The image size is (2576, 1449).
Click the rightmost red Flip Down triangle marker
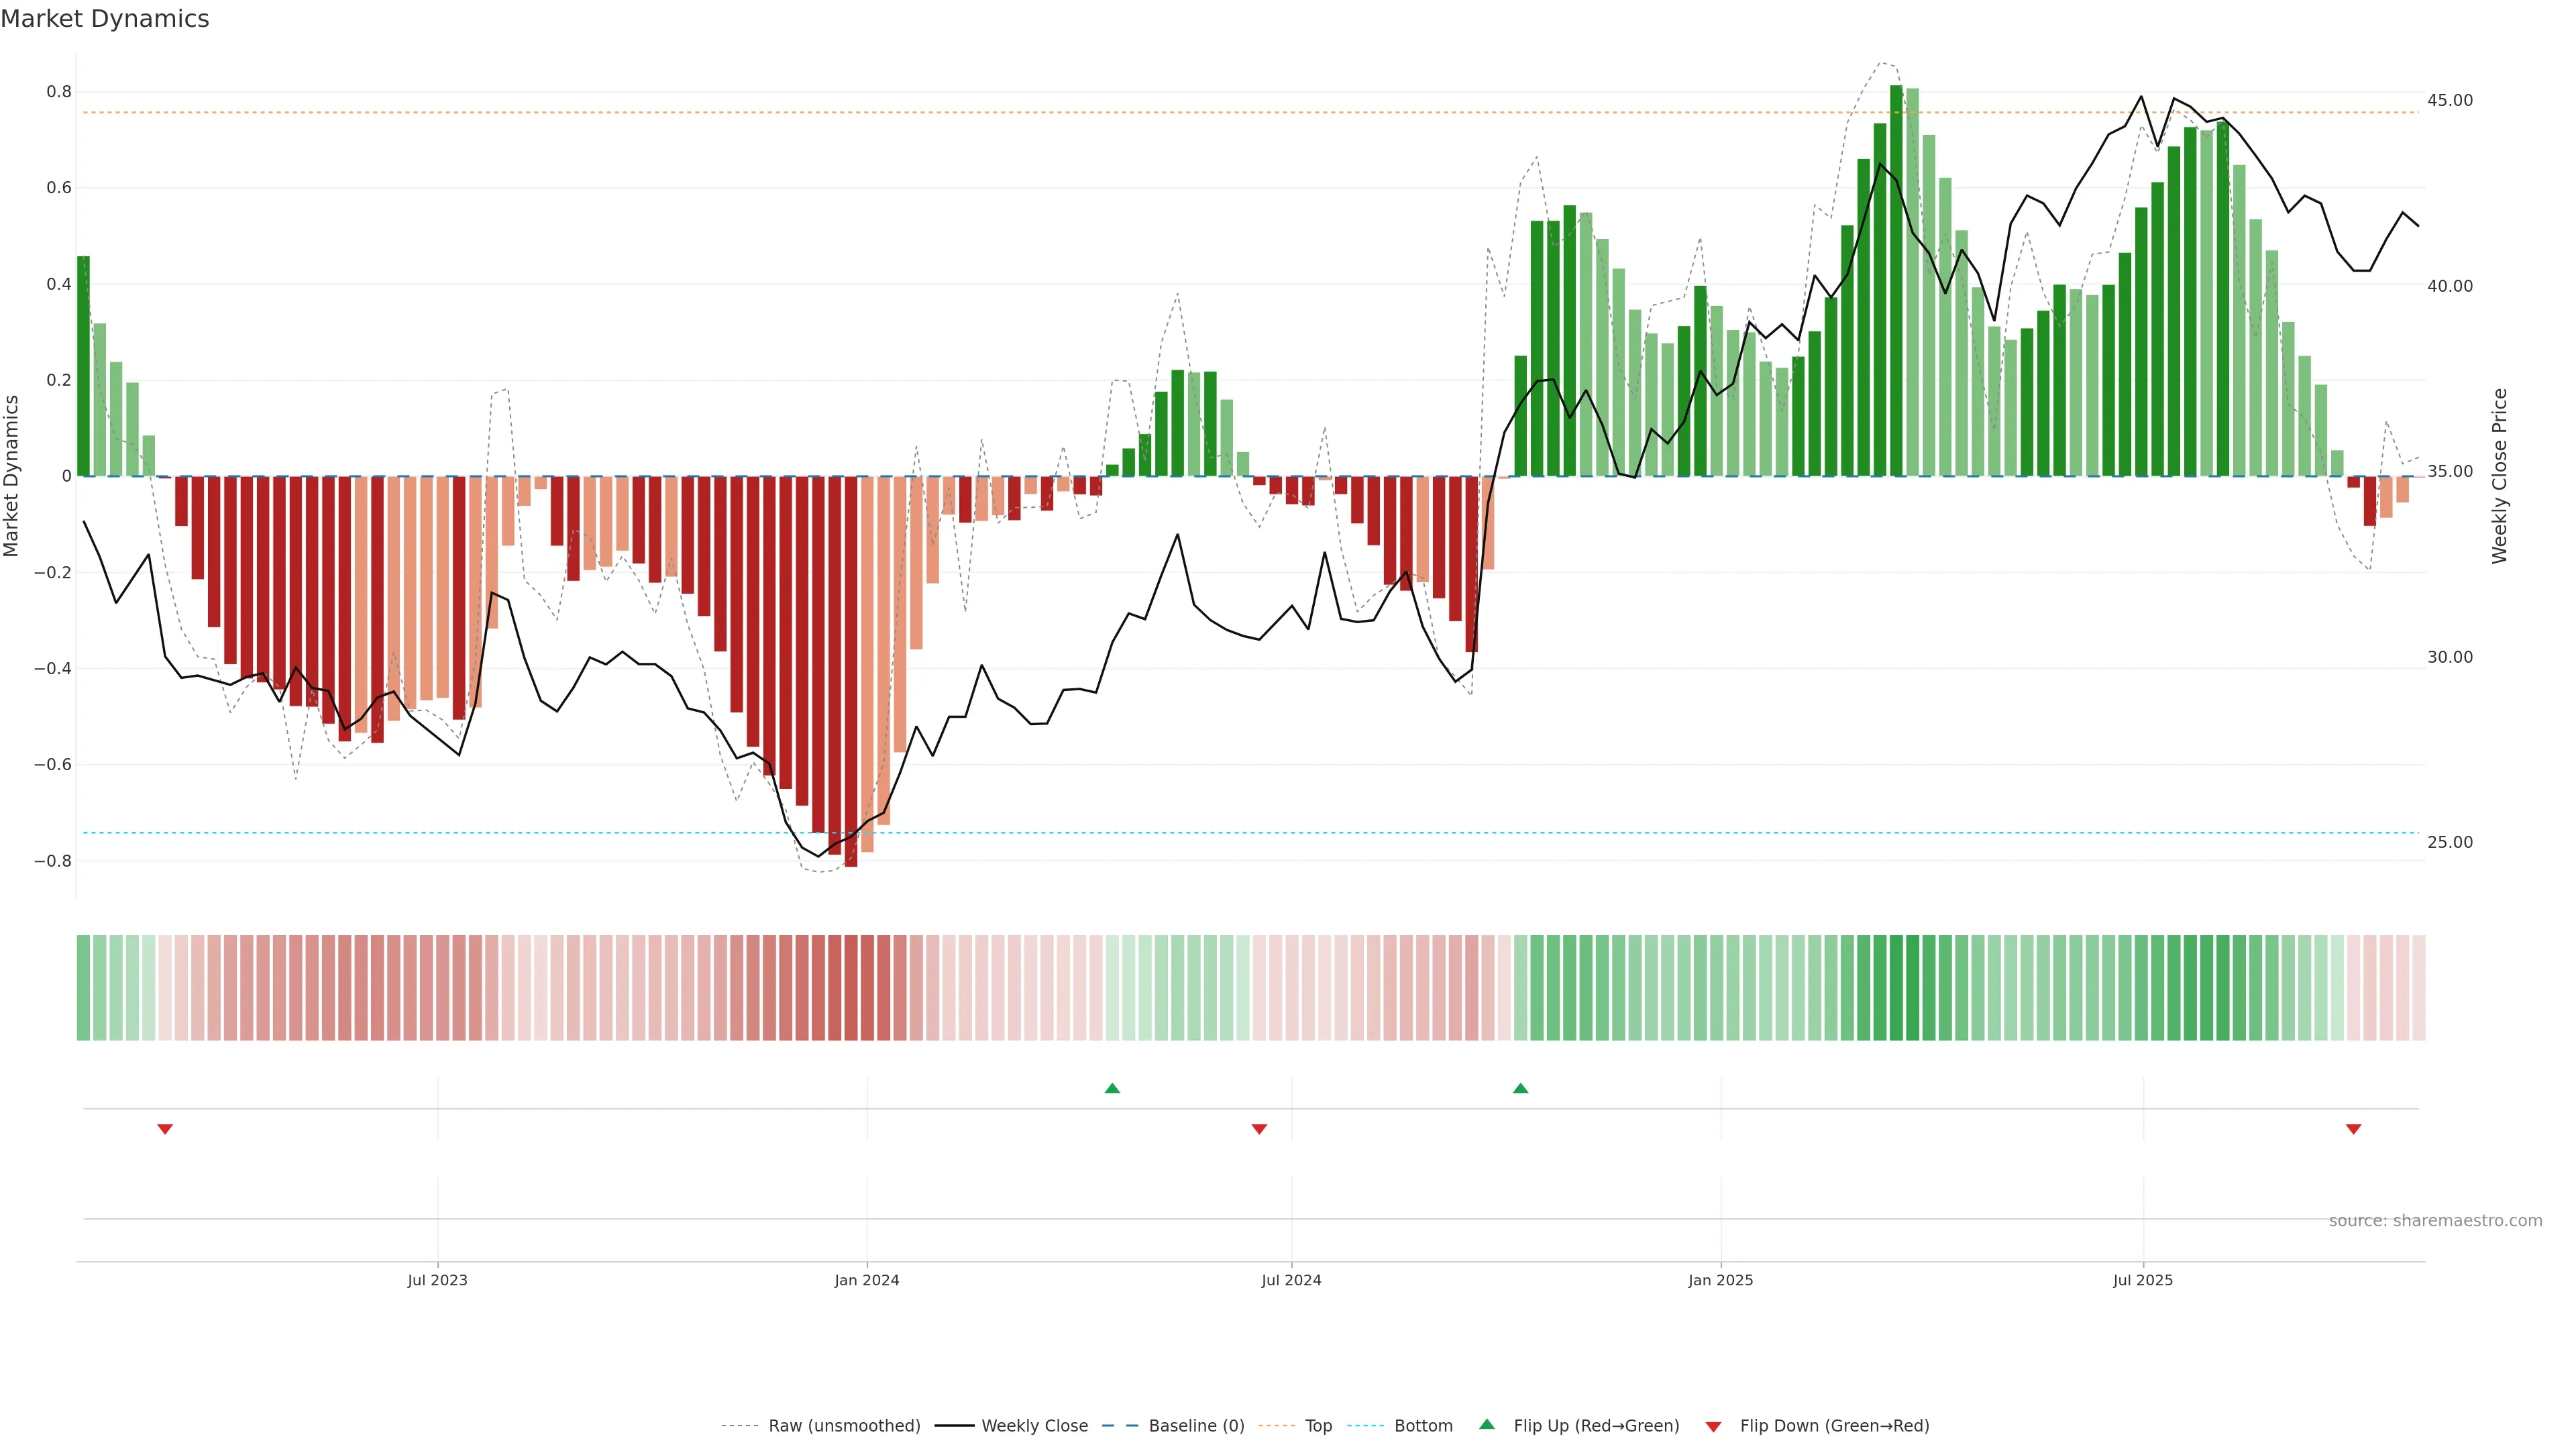click(x=2353, y=1129)
